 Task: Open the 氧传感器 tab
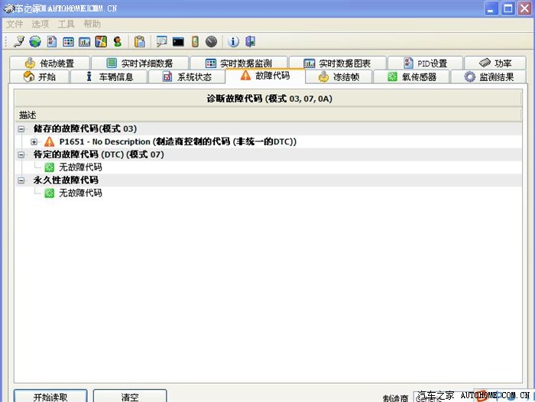pyautogui.click(x=412, y=76)
